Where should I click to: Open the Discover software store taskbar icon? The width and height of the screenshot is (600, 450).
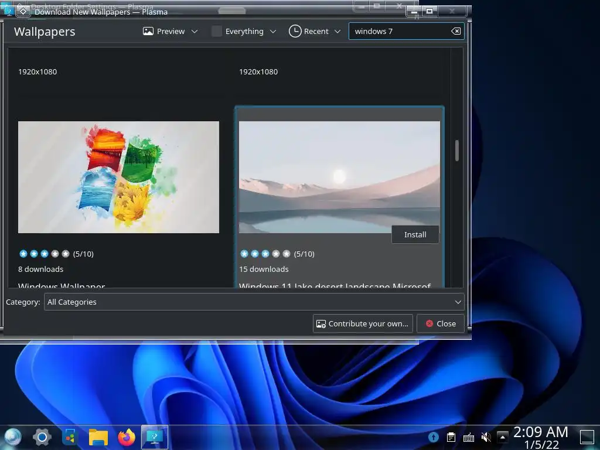click(70, 437)
